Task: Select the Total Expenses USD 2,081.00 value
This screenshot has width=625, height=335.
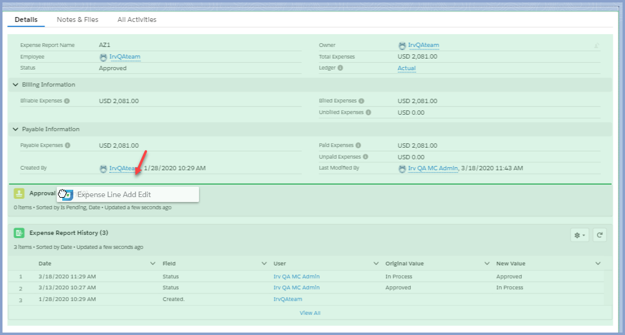Action: coord(417,57)
